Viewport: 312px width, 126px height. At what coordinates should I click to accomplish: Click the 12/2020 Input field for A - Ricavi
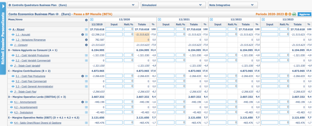[114, 29]
